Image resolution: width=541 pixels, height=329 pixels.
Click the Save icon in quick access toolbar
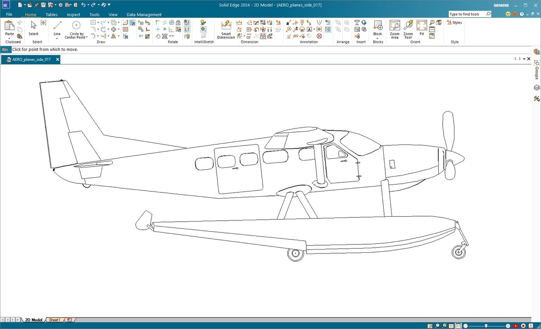[43, 5]
